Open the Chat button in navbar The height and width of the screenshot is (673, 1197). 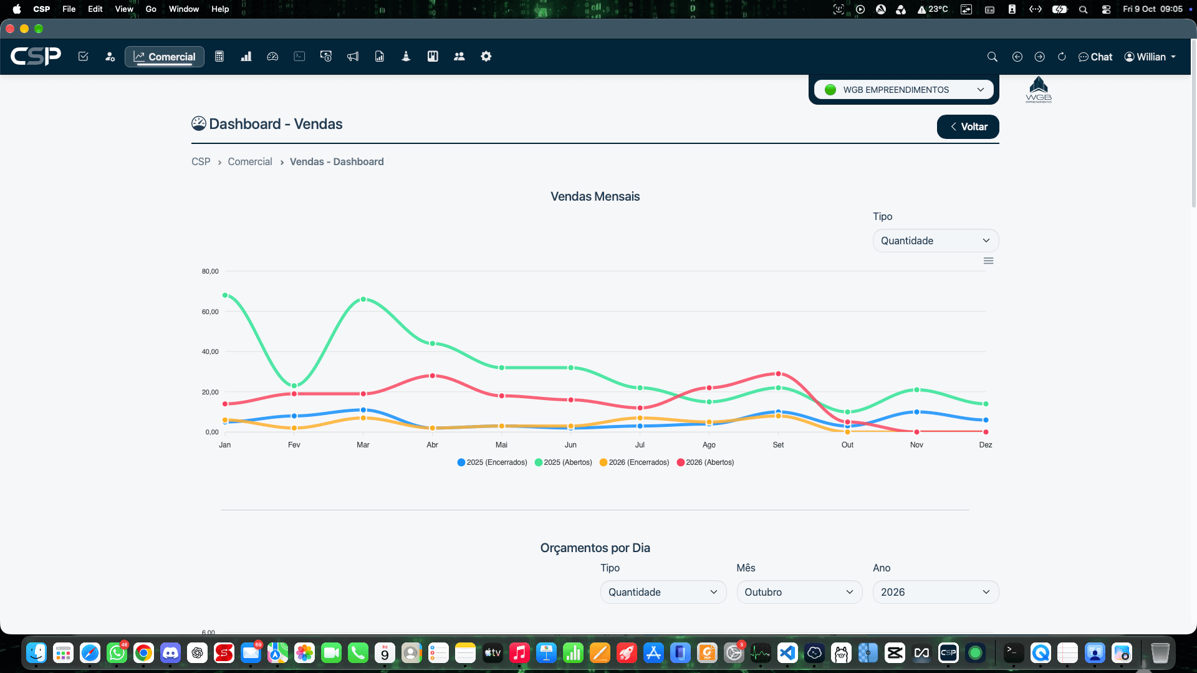click(1095, 57)
